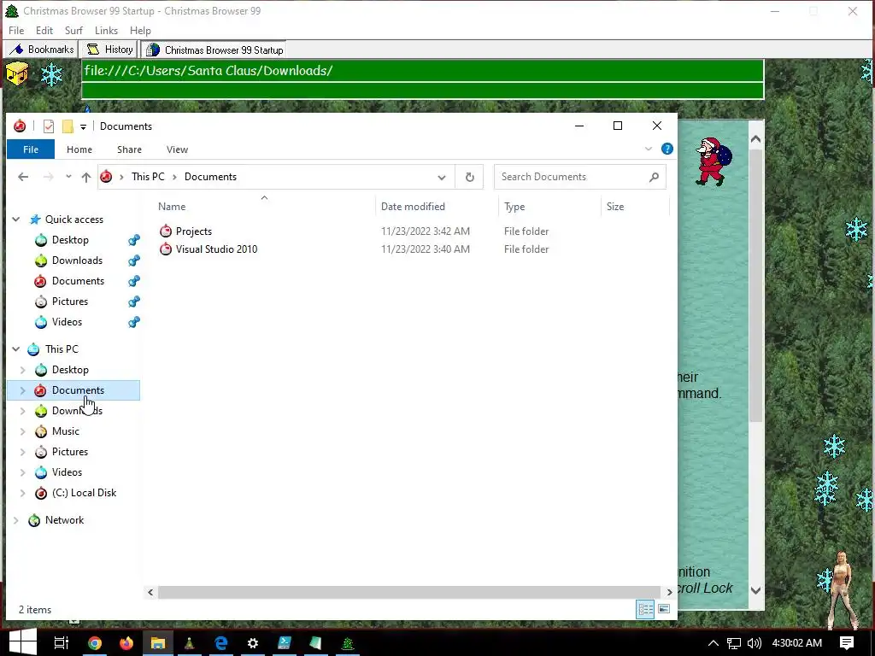Open Microsoft Edge from the taskbar
The image size is (875, 656).
[x=221, y=643]
